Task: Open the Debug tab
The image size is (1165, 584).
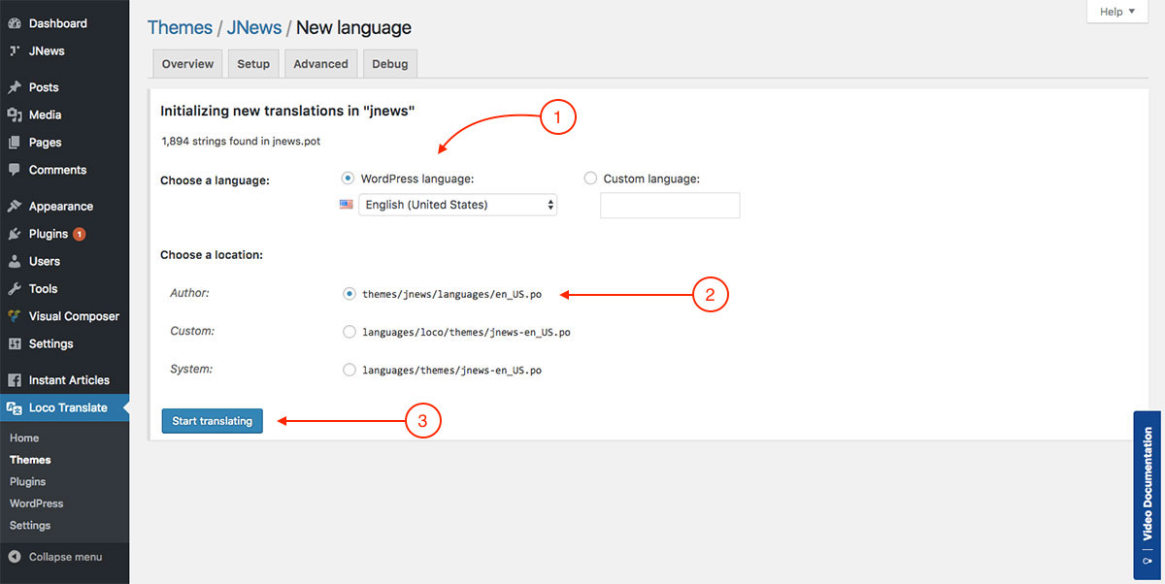Action: (389, 64)
